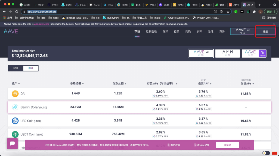Select the AAVE Polygon market

pyautogui.click(x=254, y=53)
